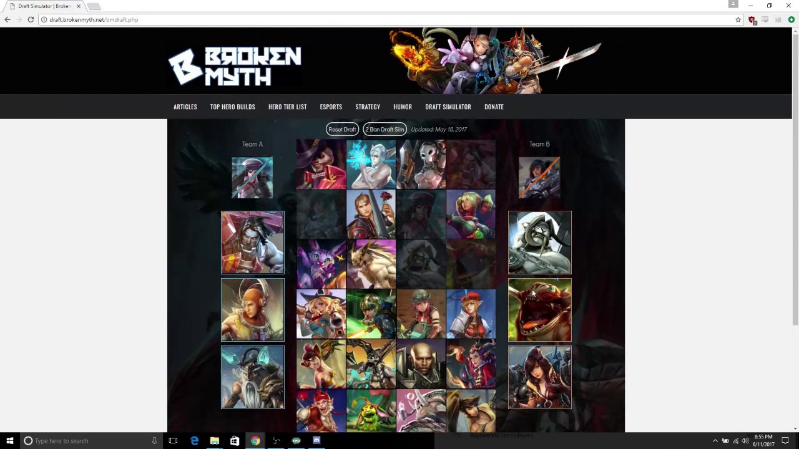
Task: Click the taskbar search box
Action: click(x=90, y=440)
